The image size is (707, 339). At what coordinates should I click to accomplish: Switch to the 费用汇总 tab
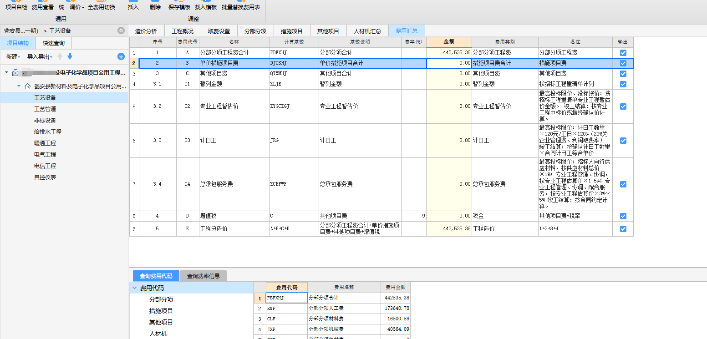tap(407, 31)
